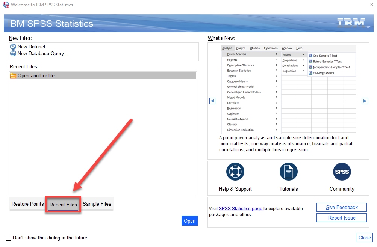Viewport: 377px width, 247px height.
Task: Switch to the Restore Points tab
Action: pos(28,204)
